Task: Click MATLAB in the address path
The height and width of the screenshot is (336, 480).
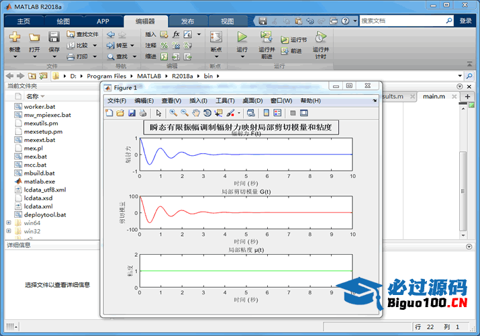Action: (x=149, y=76)
